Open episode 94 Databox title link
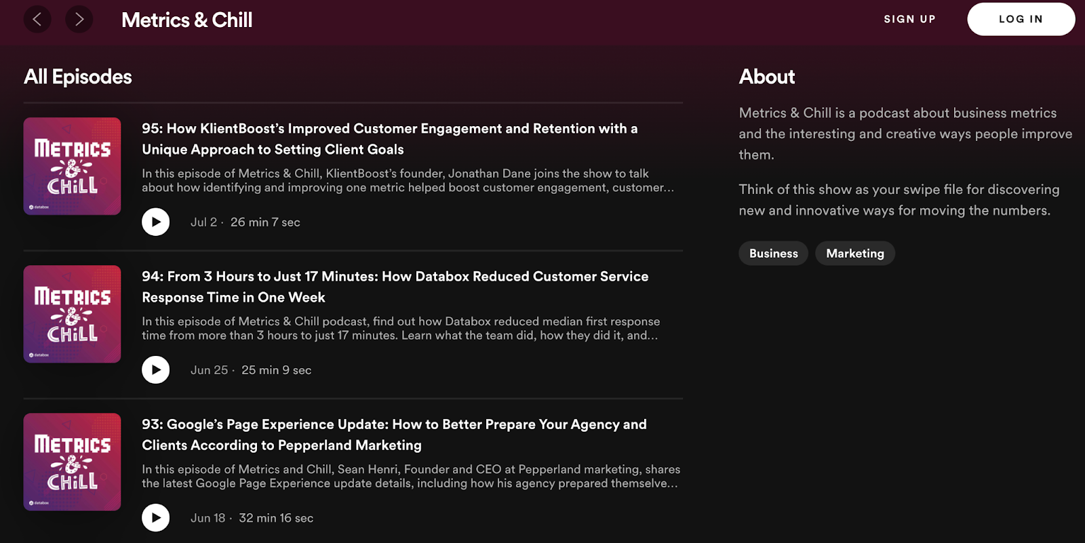 395,287
